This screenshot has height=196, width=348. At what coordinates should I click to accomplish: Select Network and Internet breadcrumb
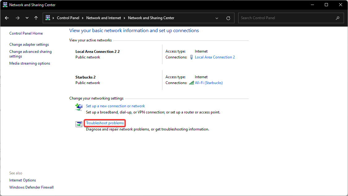[104, 18]
